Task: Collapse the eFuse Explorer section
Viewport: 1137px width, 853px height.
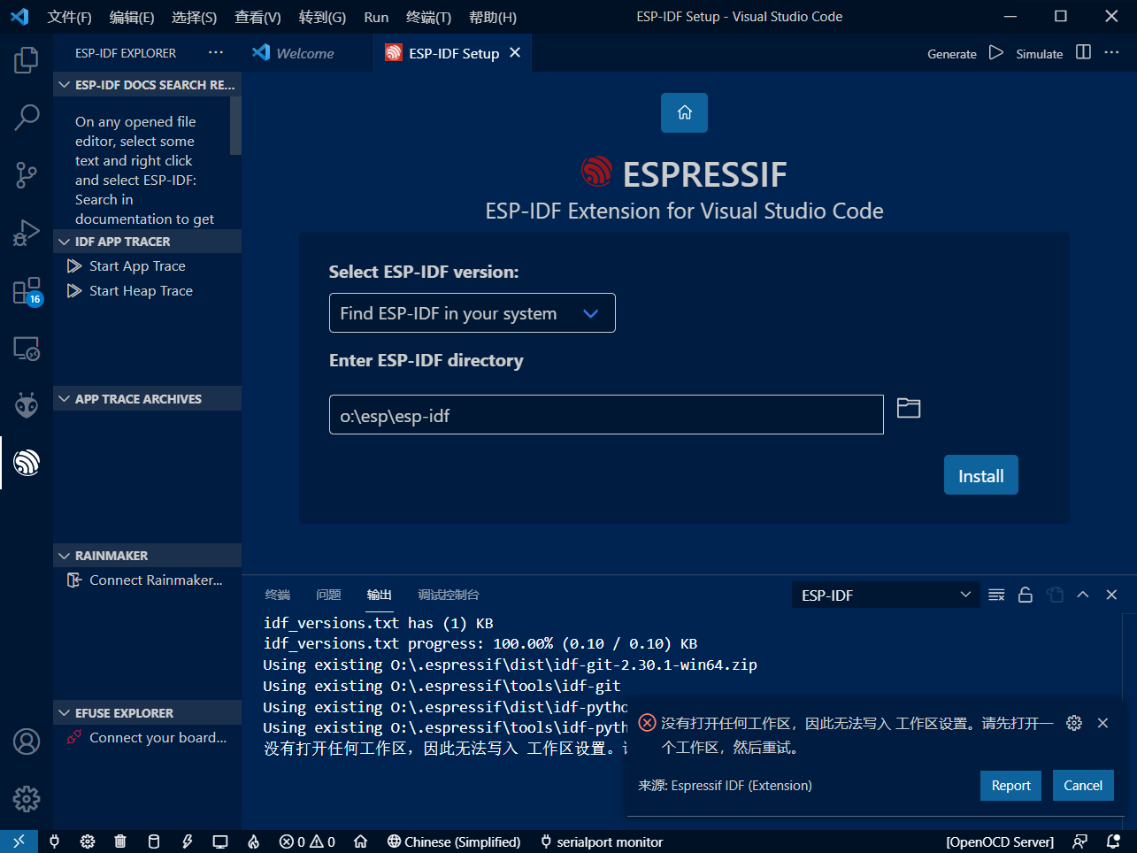Action: point(147,713)
